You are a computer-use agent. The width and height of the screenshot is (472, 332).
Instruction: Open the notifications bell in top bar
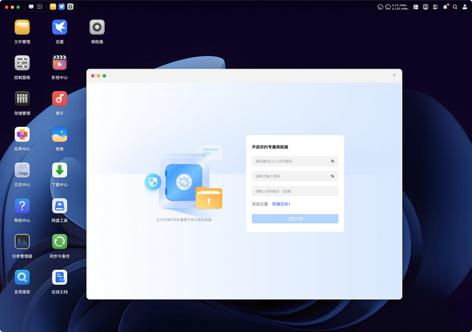click(445, 7)
